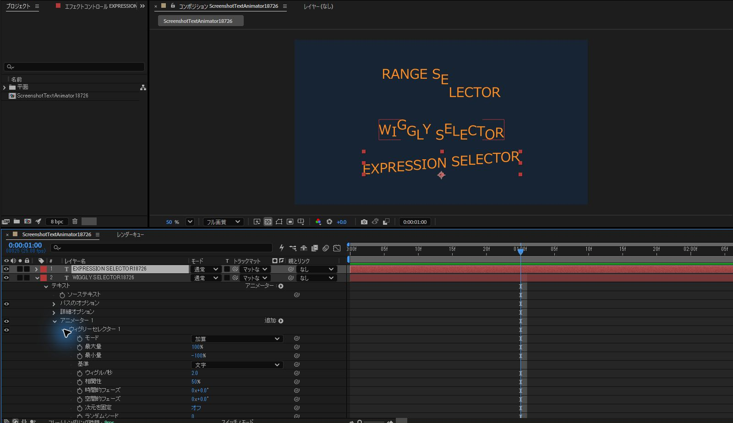Click the Interpret Footage icon in Project panel
The height and width of the screenshot is (423, 733).
(5, 222)
